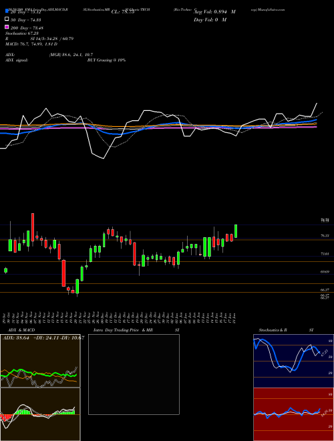Click the white 50 Day legend swatch
Screen dimensions: 334x441
click(x=7, y=19)
